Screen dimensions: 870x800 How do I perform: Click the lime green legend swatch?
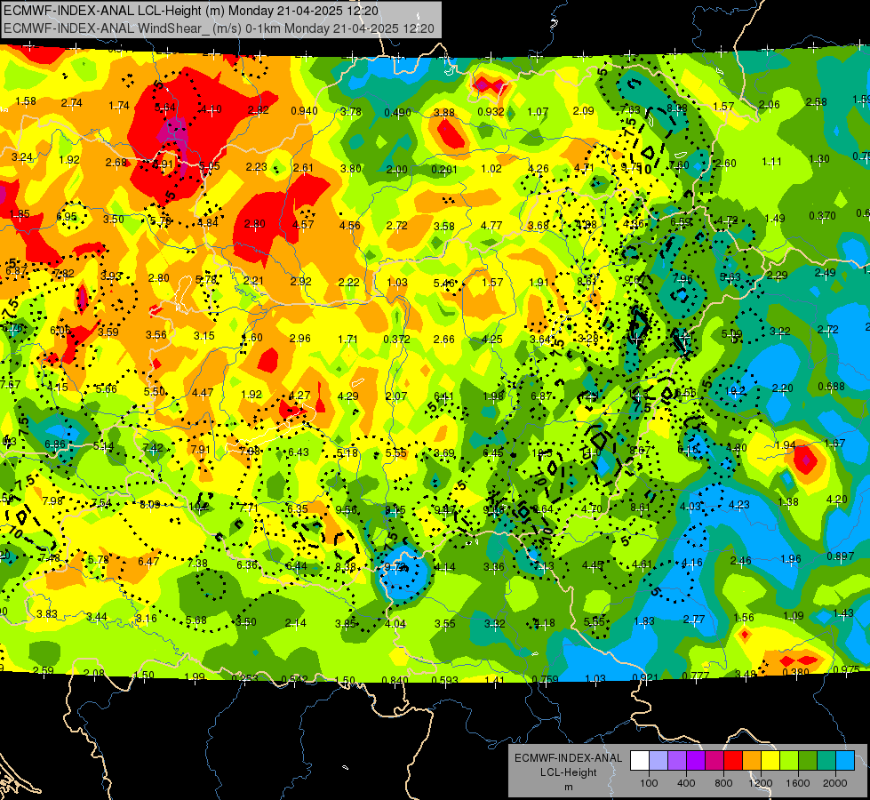coord(789,760)
